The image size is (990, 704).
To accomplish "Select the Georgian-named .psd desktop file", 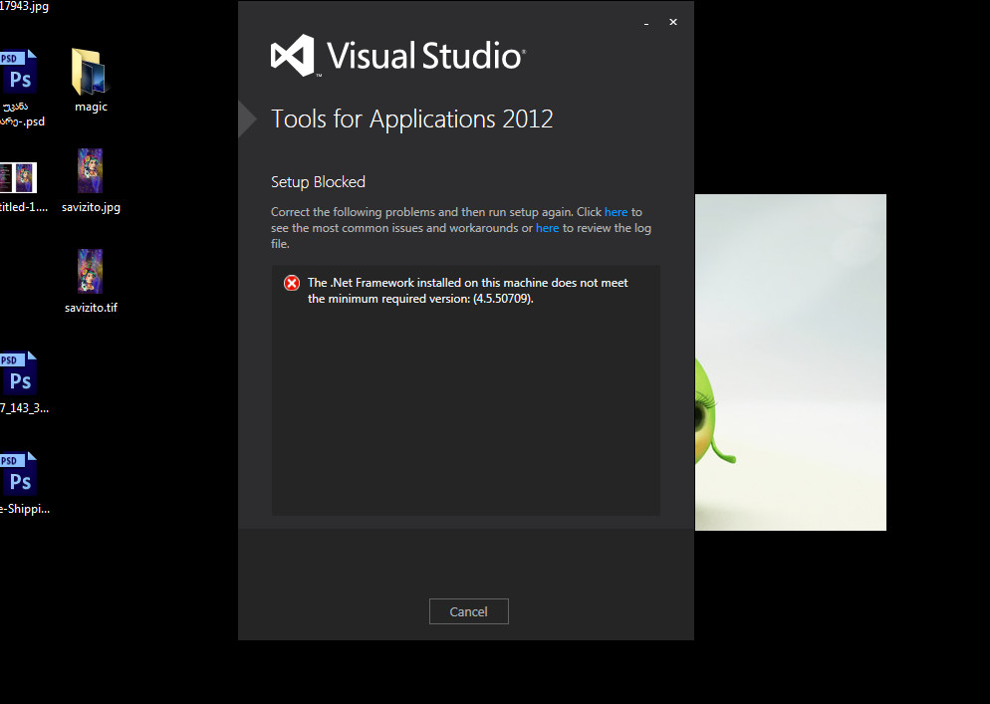I will point(20,89).
